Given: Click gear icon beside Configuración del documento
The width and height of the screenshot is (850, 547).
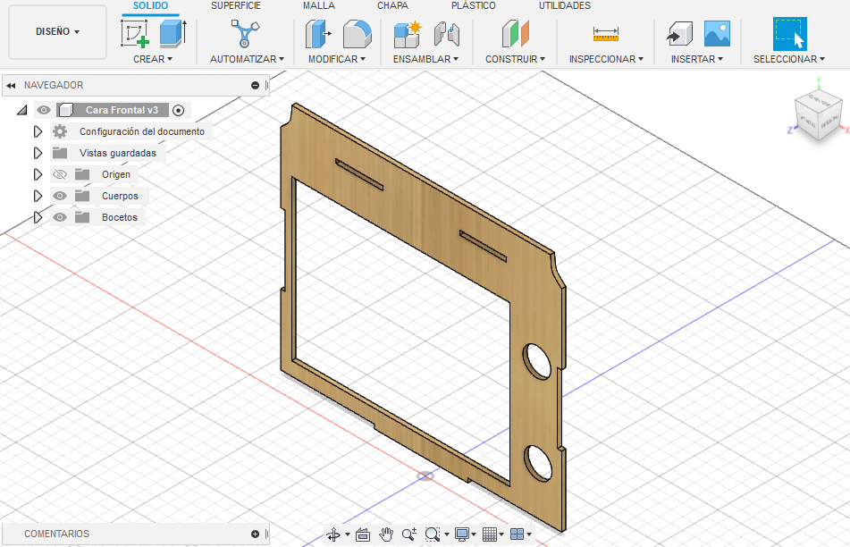Looking at the screenshot, I should (60, 131).
